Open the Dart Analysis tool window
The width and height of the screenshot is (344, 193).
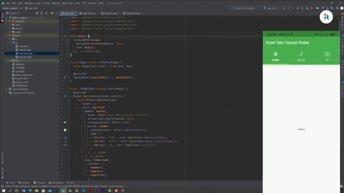tap(56, 183)
